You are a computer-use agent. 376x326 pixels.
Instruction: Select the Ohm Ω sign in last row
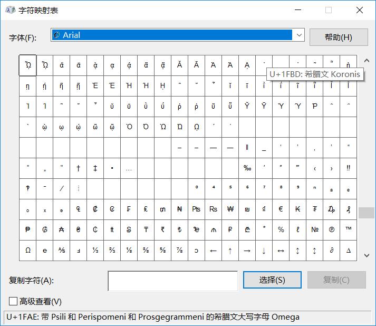pos(28,251)
